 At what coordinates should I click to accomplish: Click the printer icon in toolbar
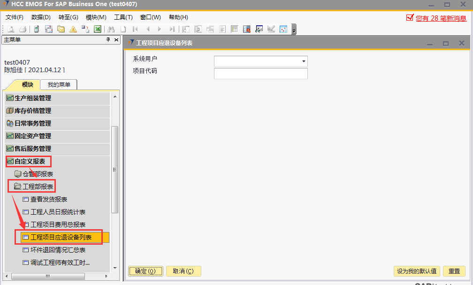(23, 29)
